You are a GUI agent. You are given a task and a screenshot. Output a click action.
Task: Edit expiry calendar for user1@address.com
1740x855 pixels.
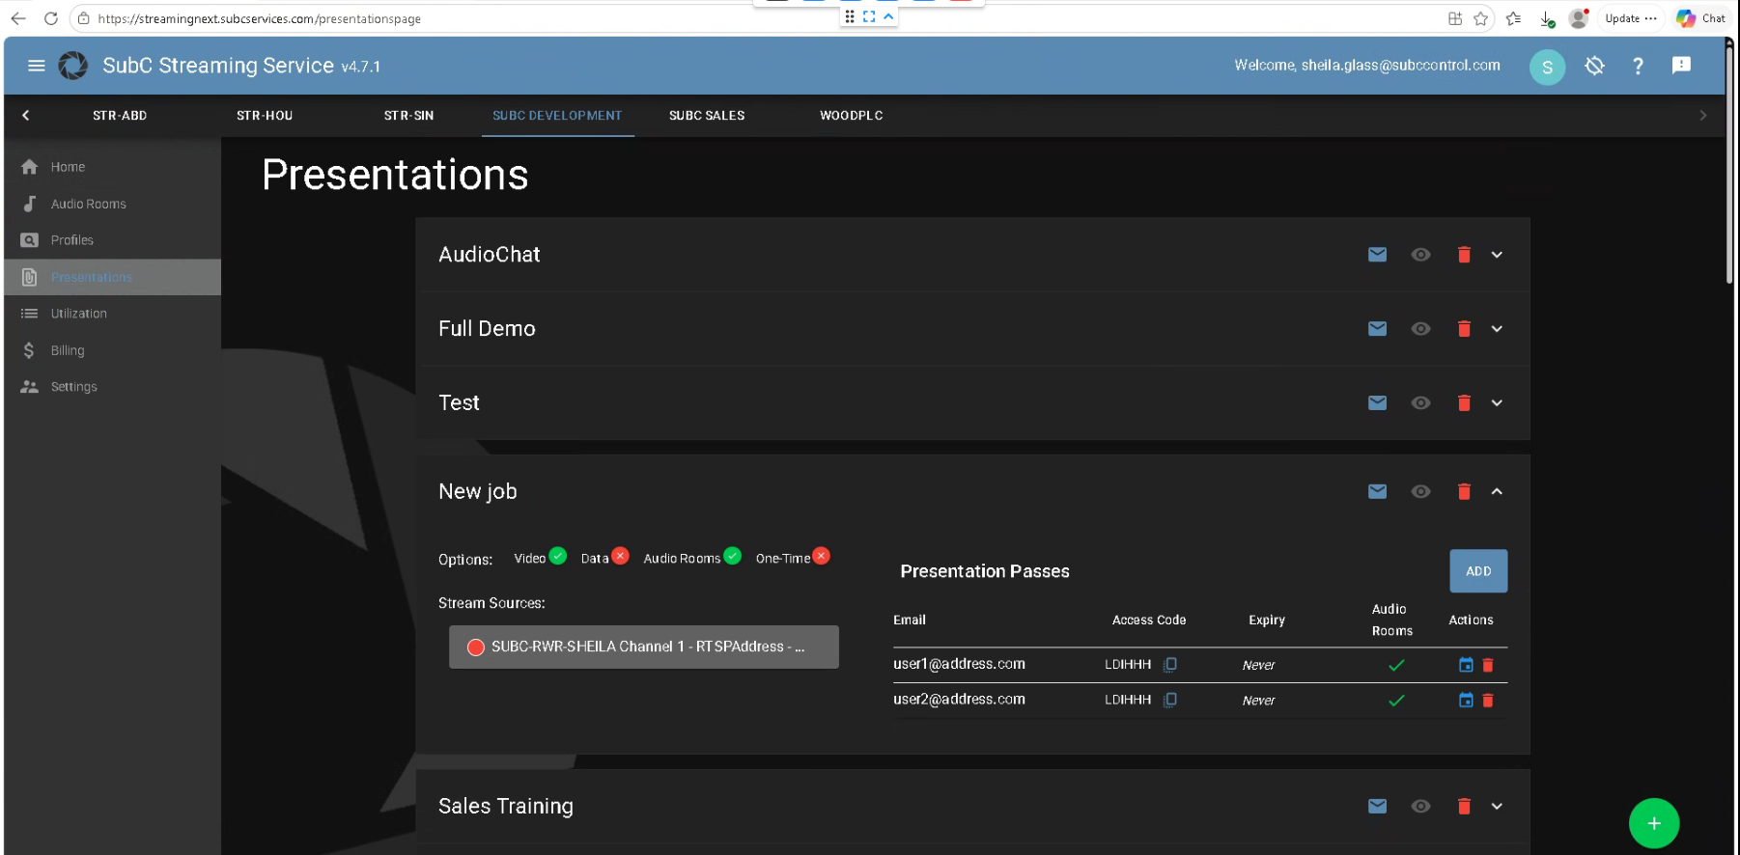click(1466, 665)
